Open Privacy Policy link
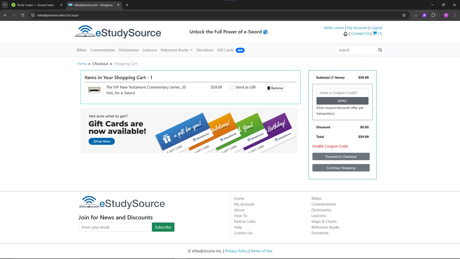This screenshot has width=460, height=259. 236,251
